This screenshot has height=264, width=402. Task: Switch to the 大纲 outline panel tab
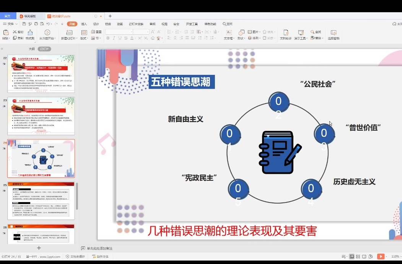pos(31,49)
